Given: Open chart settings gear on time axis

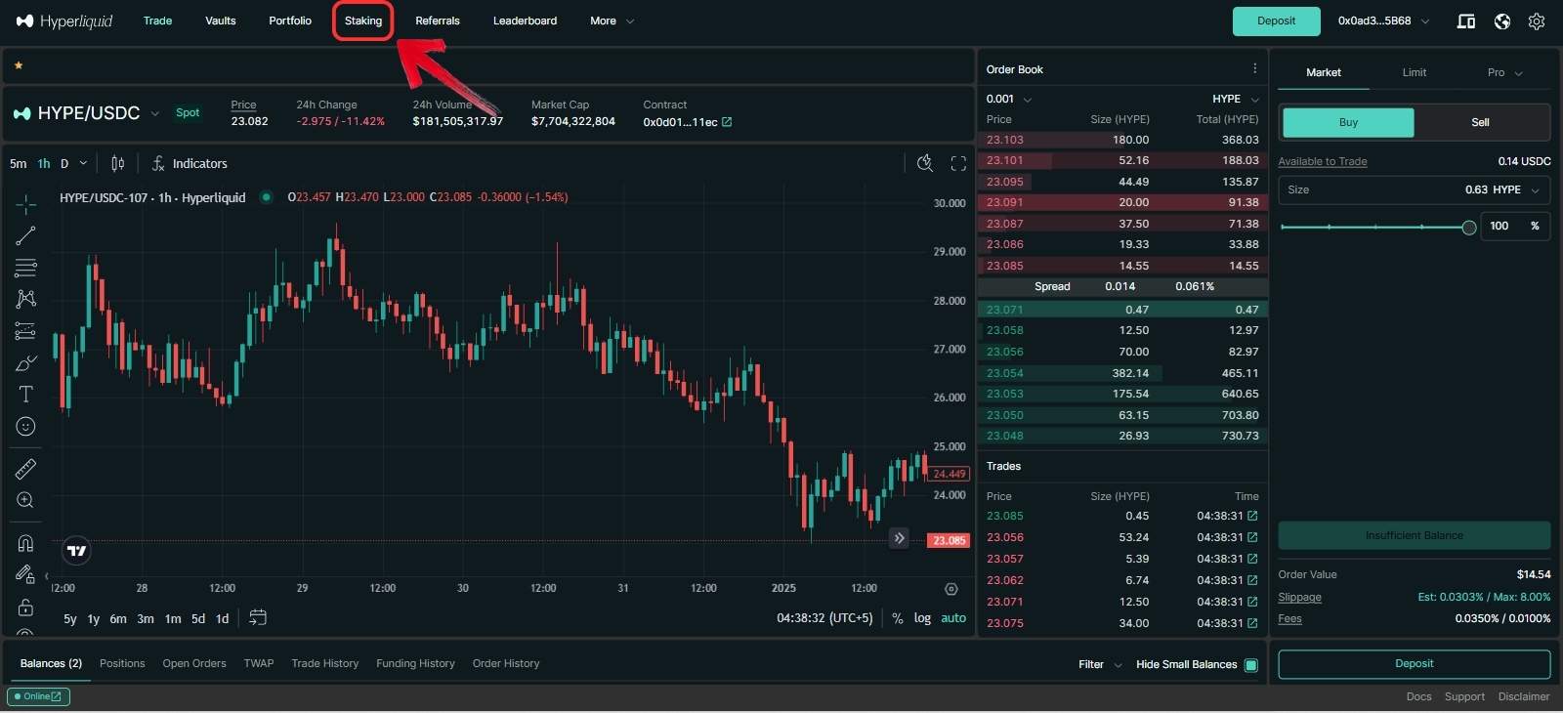Looking at the screenshot, I should (951, 589).
